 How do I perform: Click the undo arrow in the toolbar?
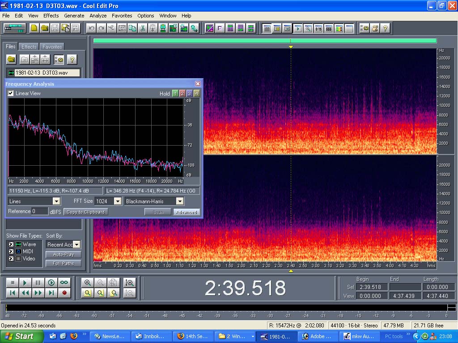click(91, 28)
